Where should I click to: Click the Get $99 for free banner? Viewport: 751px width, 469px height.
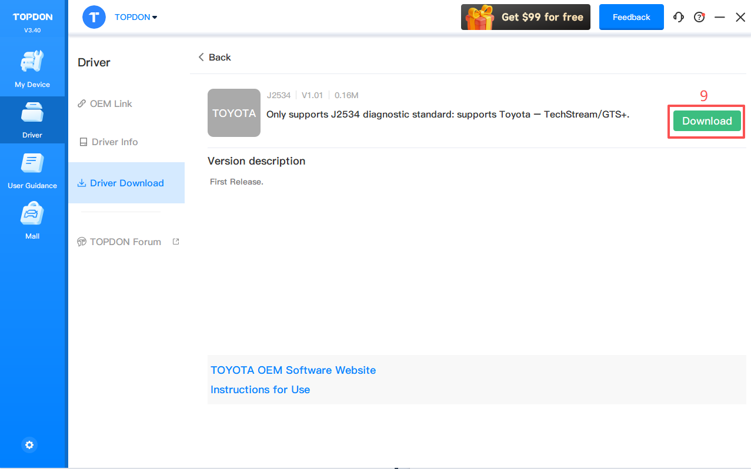pos(525,17)
